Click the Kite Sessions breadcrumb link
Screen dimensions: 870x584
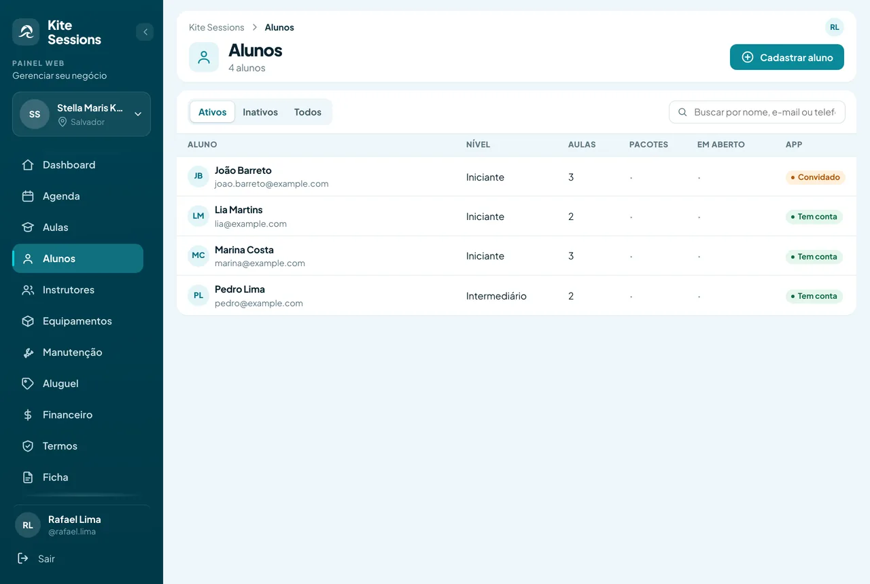point(217,27)
